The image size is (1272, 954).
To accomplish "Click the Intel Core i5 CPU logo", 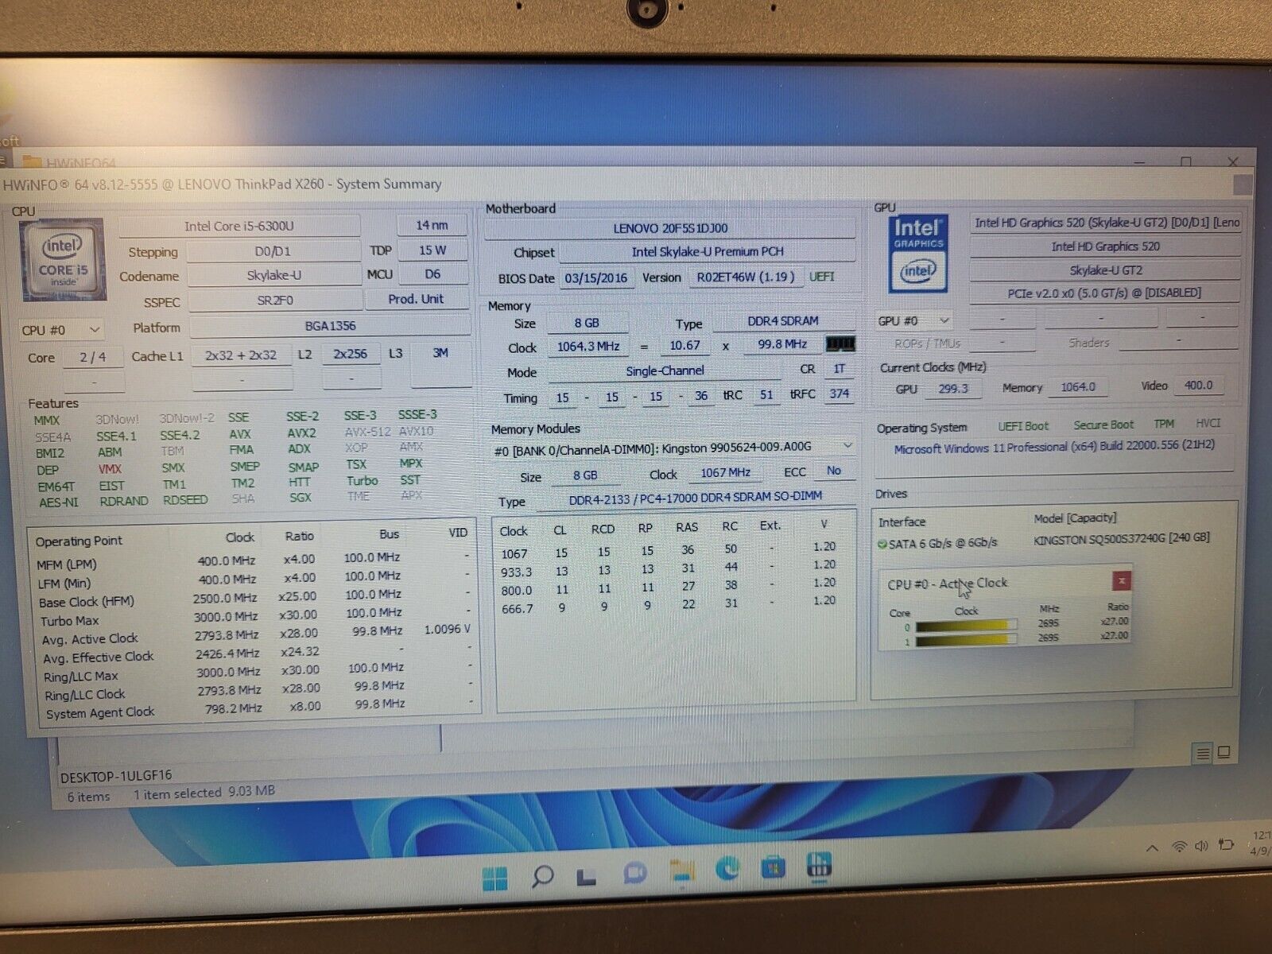I will point(63,260).
